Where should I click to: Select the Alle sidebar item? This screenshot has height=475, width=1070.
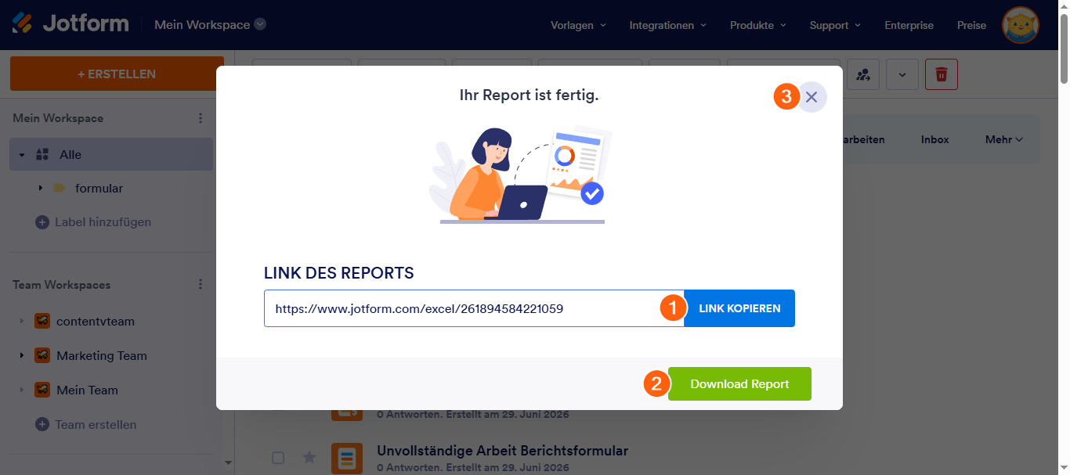pyautogui.click(x=111, y=154)
